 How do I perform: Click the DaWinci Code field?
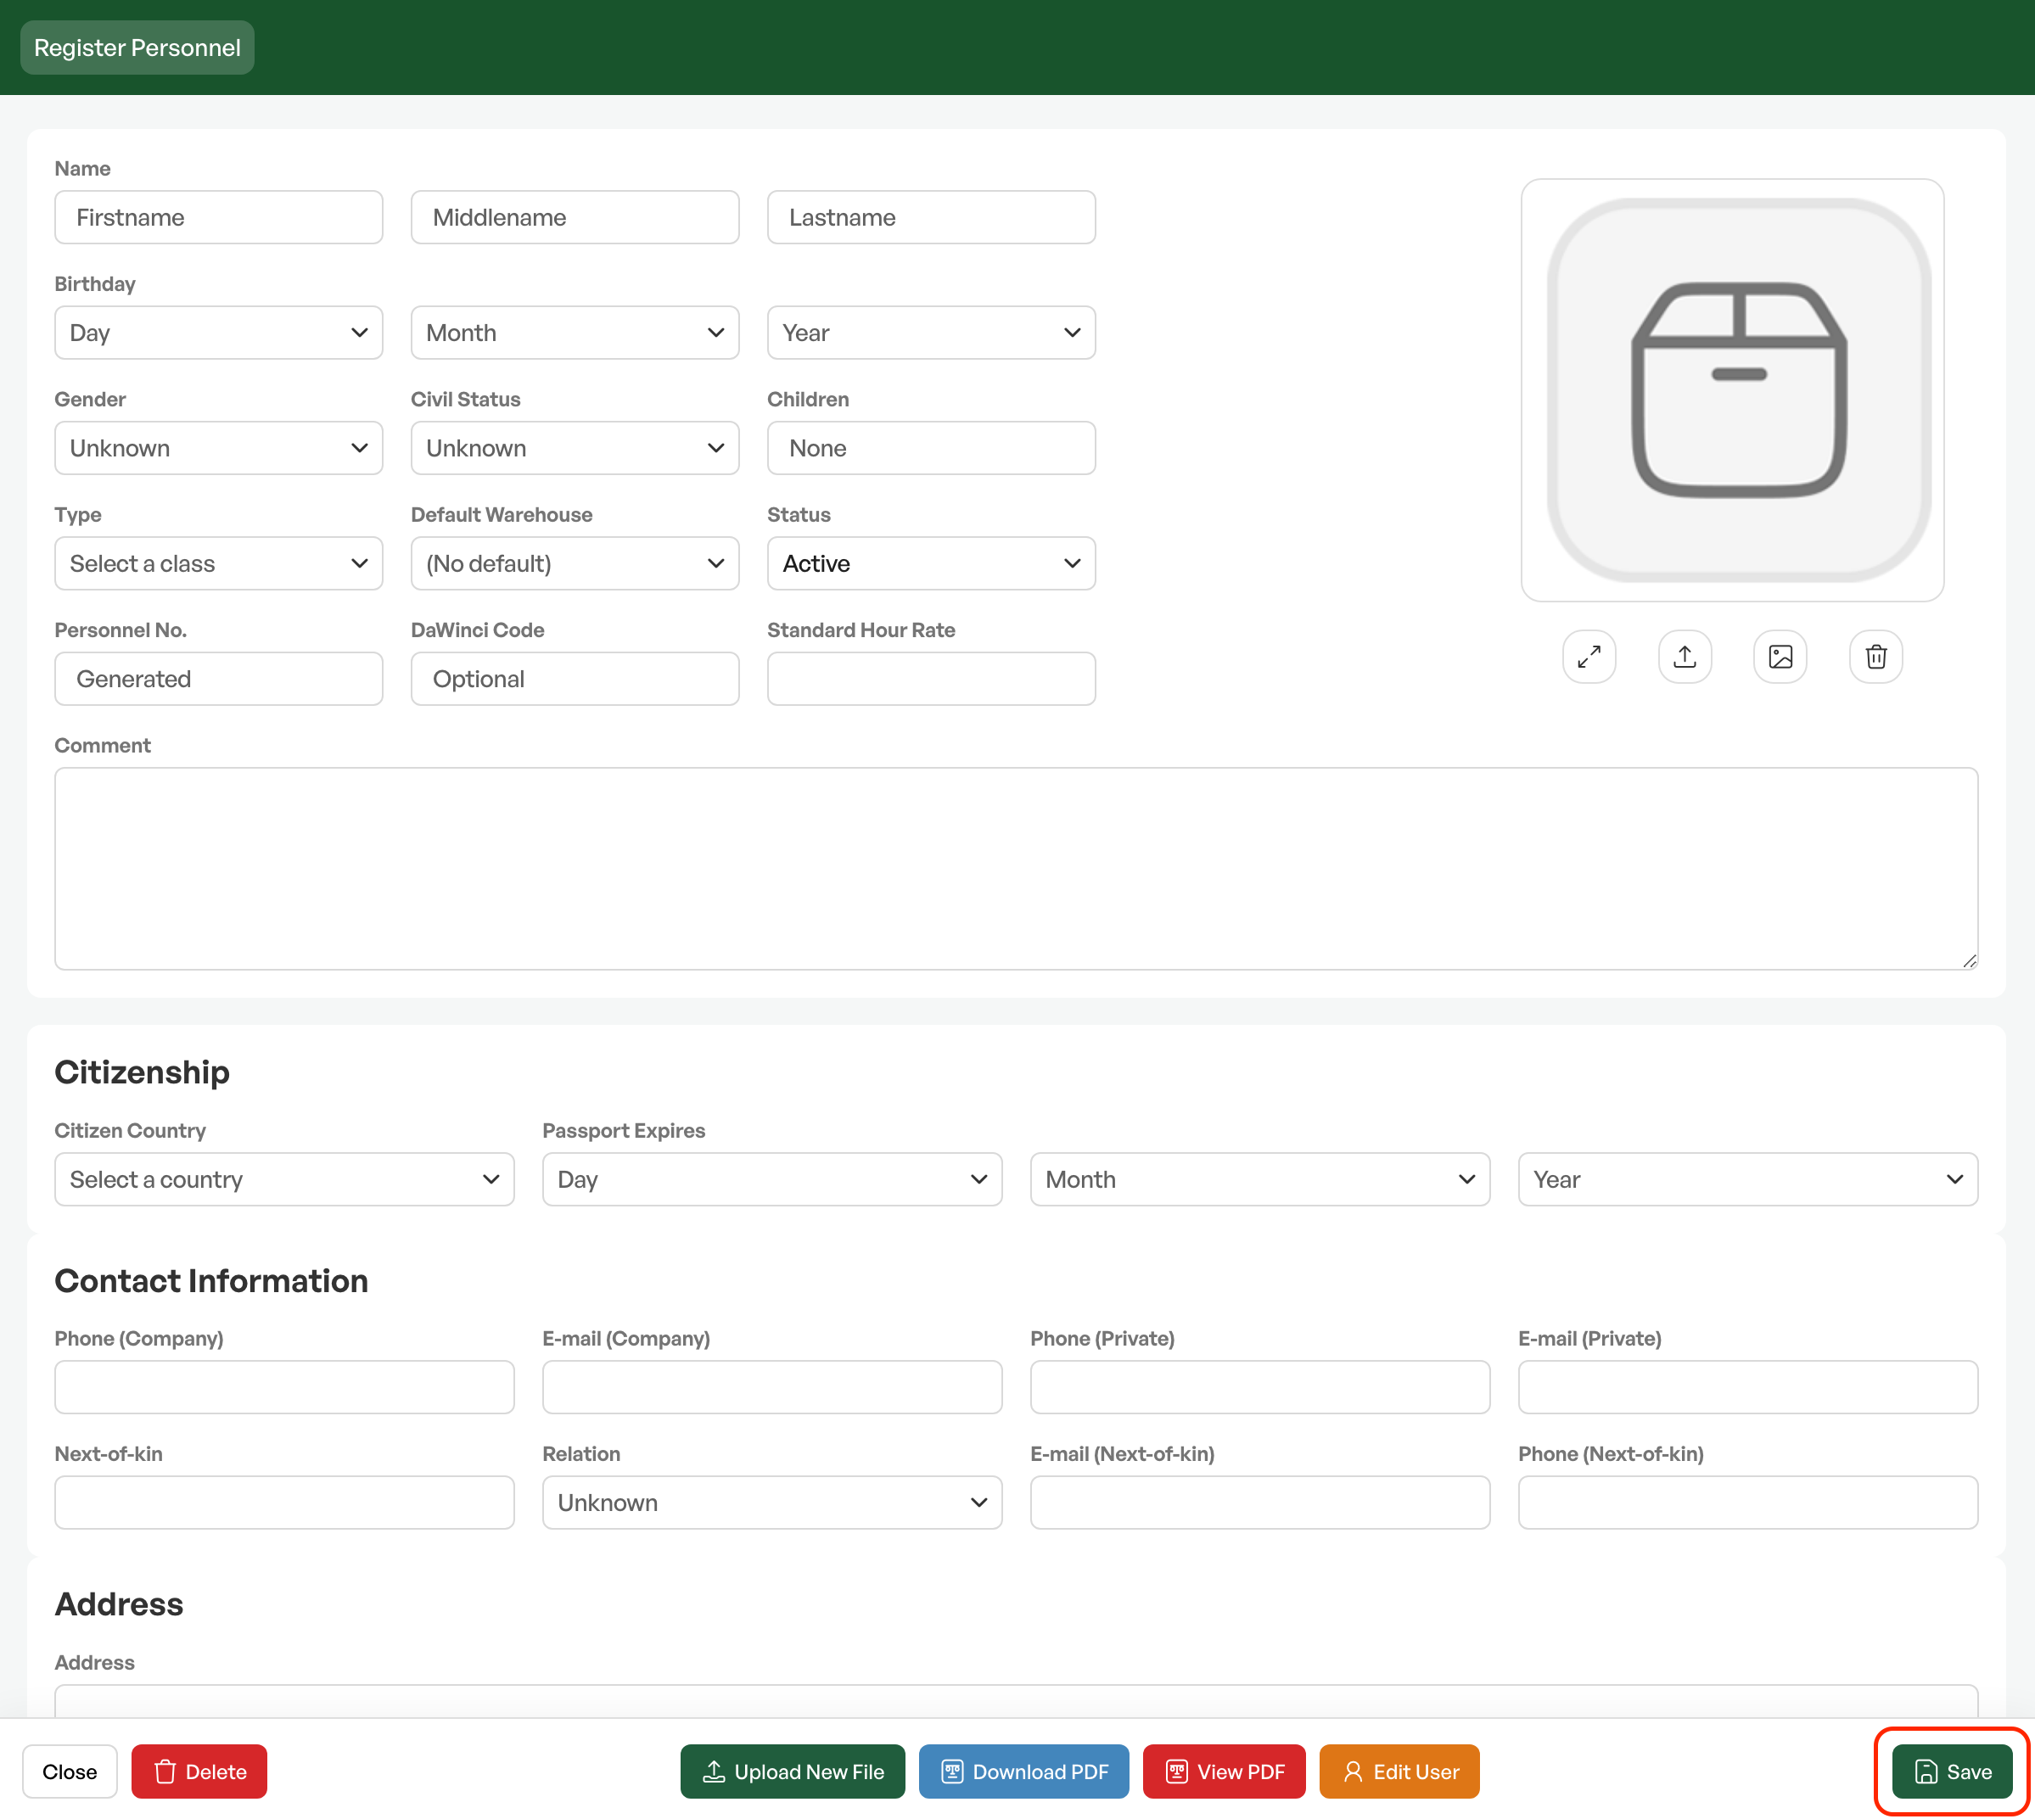(x=575, y=679)
